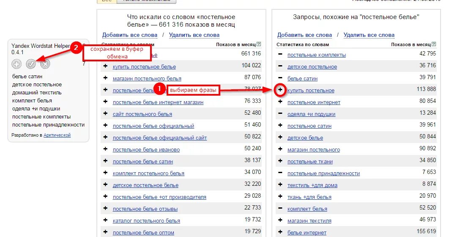This screenshot has width=463, height=237.
Task: Add 'сайт постельного белья' with its plus icon
Action: [x=105, y=113]
